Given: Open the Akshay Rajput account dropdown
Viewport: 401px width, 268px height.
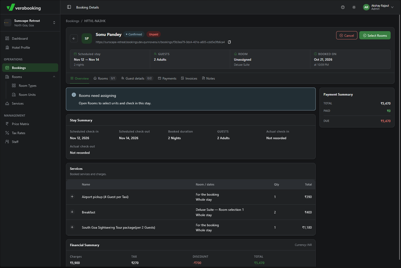Looking at the screenshot, I should click(379, 7).
